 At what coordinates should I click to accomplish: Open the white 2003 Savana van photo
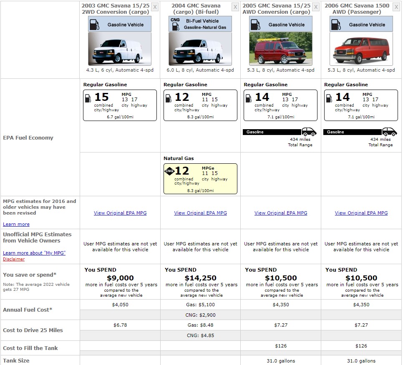tap(119, 49)
